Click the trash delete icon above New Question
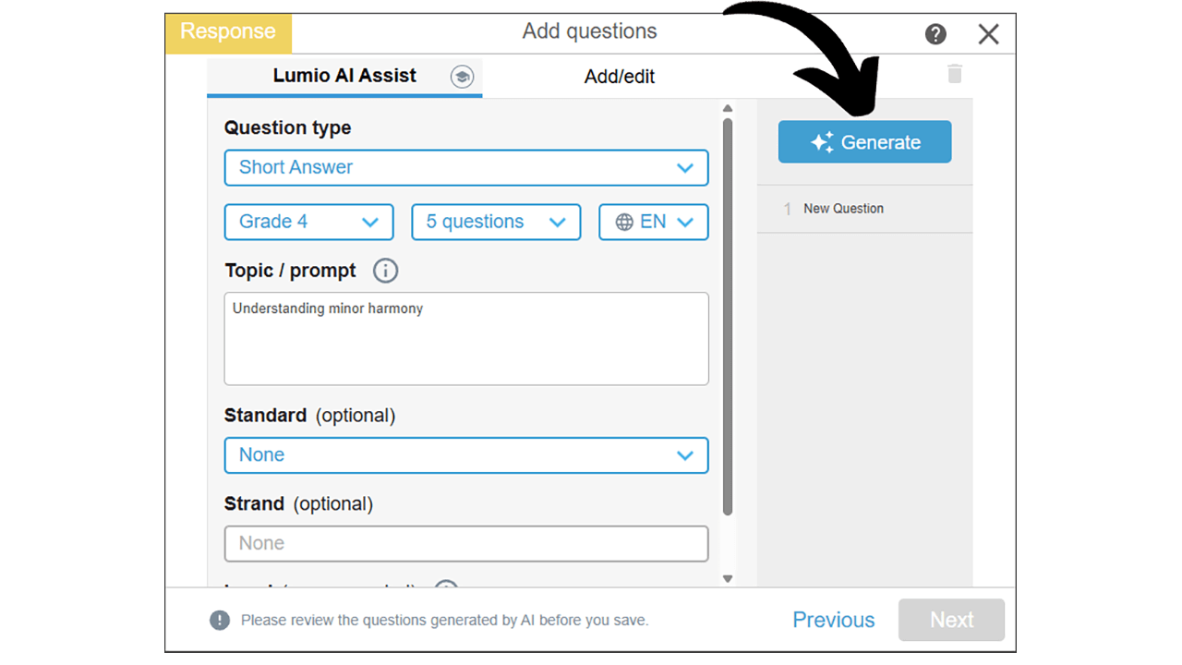 point(954,74)
